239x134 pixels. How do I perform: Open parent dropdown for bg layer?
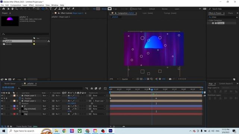99,114
